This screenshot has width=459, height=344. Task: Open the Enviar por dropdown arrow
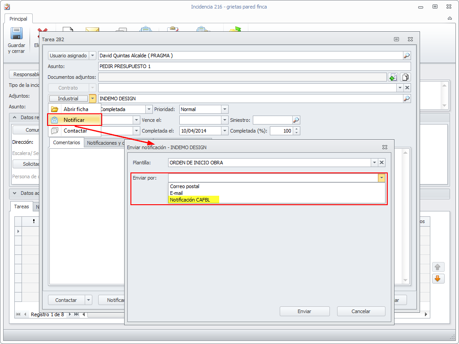(381, 178)
